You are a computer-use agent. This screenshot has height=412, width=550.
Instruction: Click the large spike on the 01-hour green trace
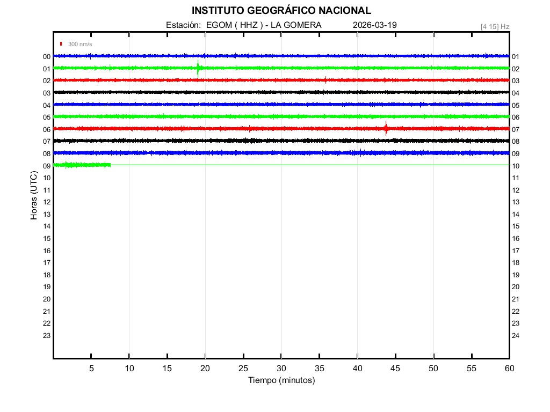pyautogui.click(x=198, y=68)
